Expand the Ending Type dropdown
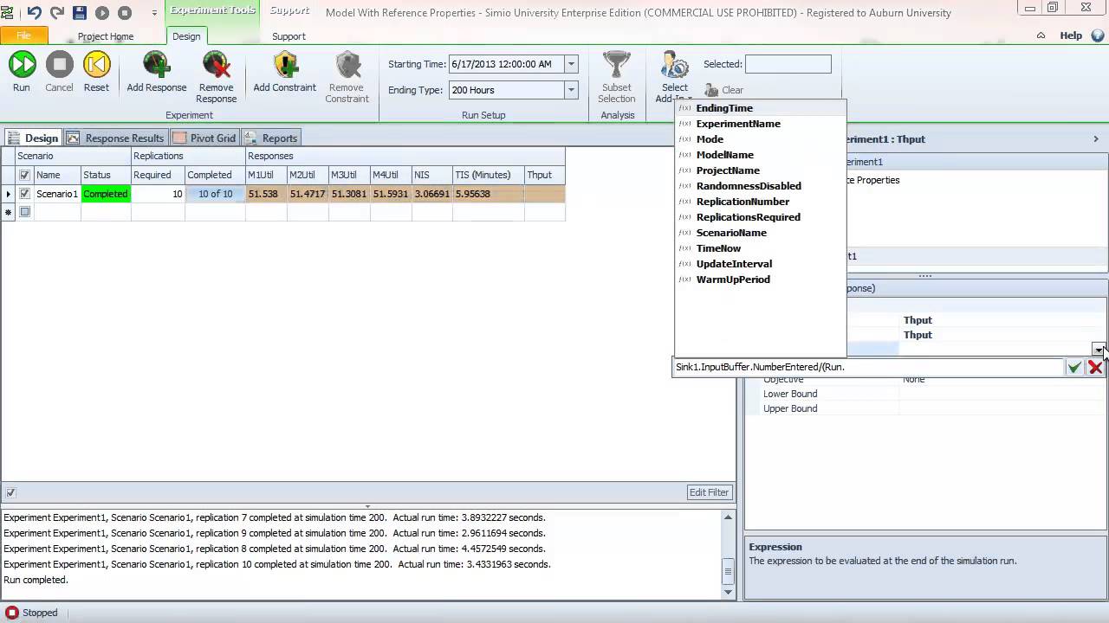Image resolution: width=1109 pixels, height=623 pixels. (x=571, y=90)
